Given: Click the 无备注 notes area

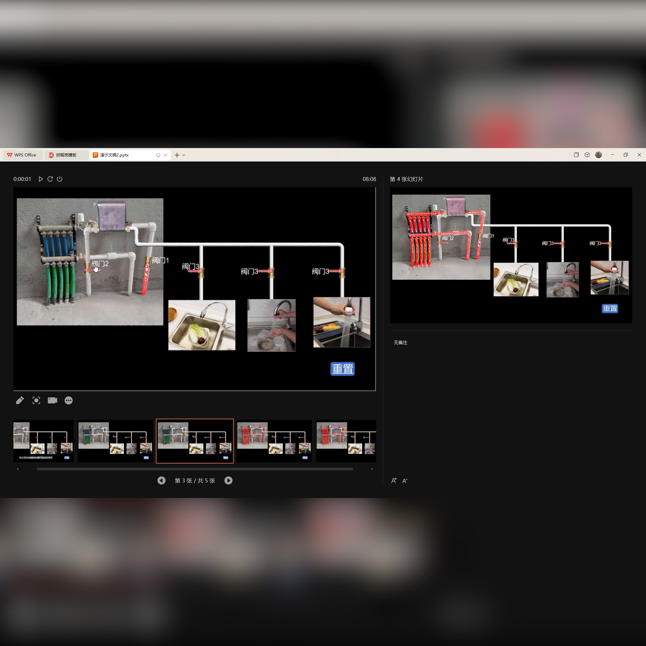Looking at the screenshot, I should (x=400, y=343).
